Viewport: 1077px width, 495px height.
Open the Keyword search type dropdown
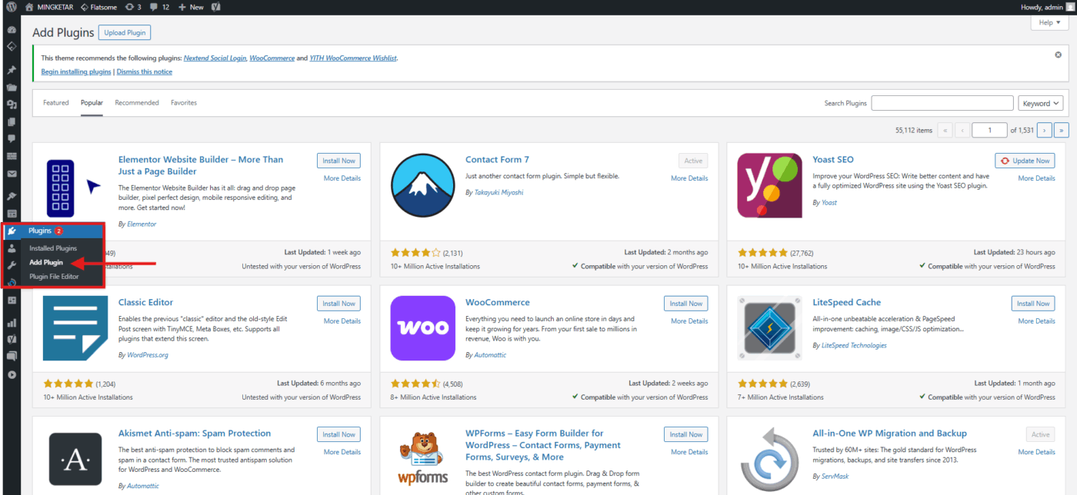pos(1040,103)
